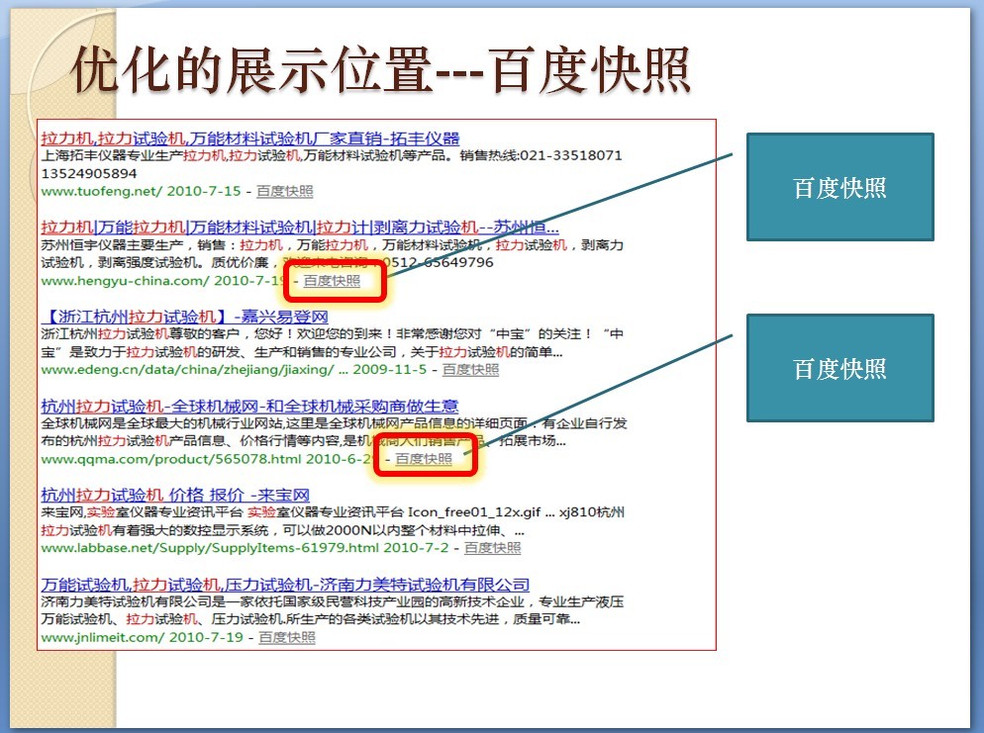The image size is (984, 733).
Task: Click the green URL www.hengyu-china.com/
Action: (125, 281)
